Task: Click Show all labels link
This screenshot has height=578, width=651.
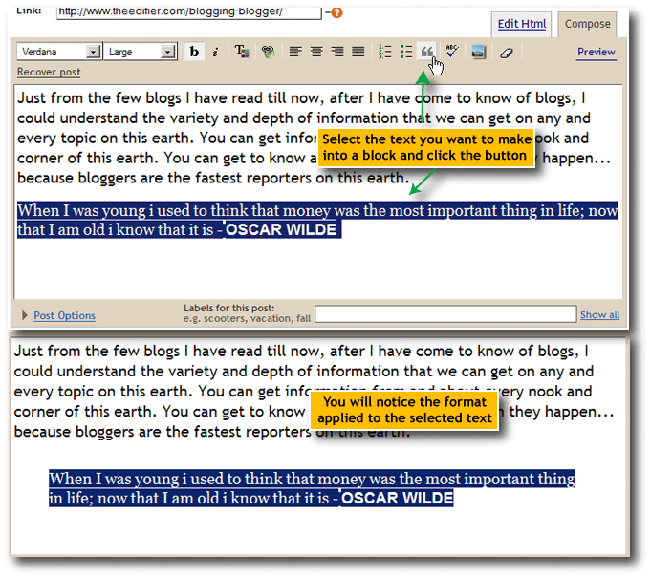Action: point(599,315)
